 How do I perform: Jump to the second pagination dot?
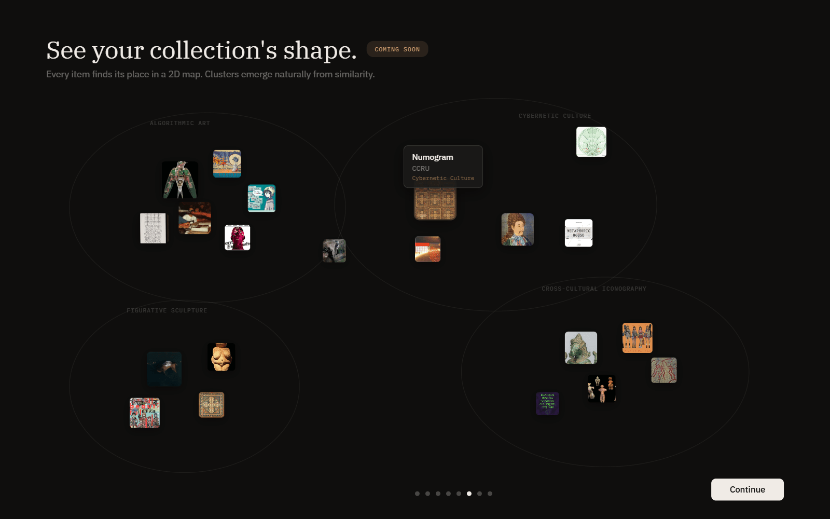(x=427, y=494)
